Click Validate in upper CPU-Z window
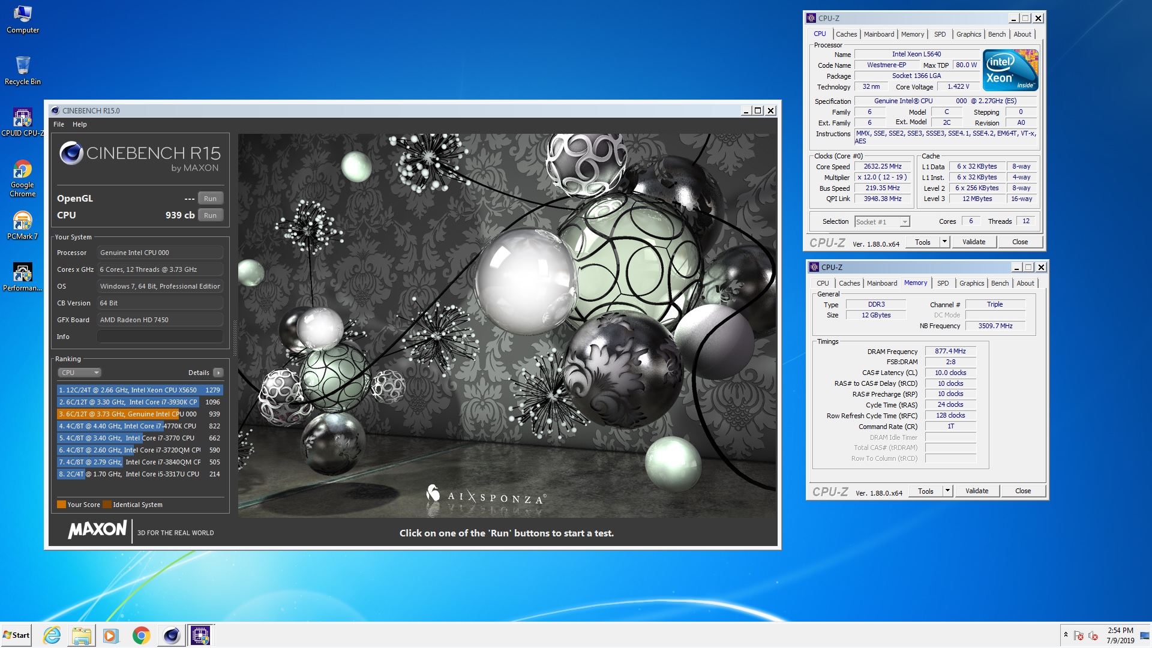This screenshot has height=648, width=1152. (974, 242)
